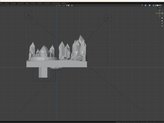Select the flat base platform mesh
This screenshot has height=123, width=164.
point(57,64)
